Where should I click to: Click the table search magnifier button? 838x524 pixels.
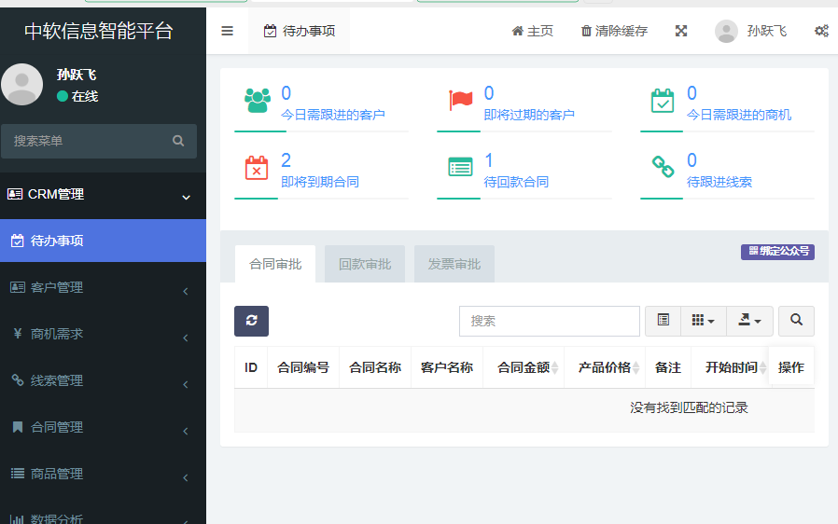point(796,321)
